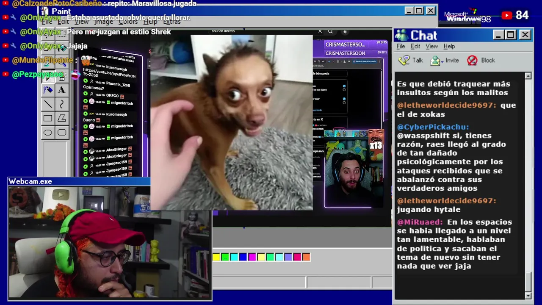The image size is (542, 305).
Task: Open Edit menu in Chat window
Action: 415,46
